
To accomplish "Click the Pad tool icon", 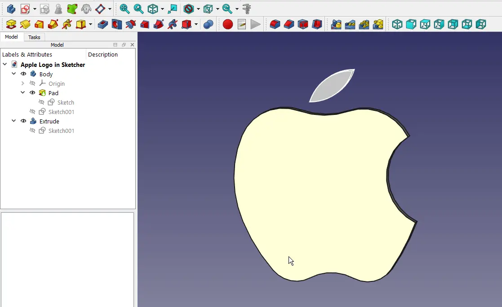I will click(x=11, y=24).
